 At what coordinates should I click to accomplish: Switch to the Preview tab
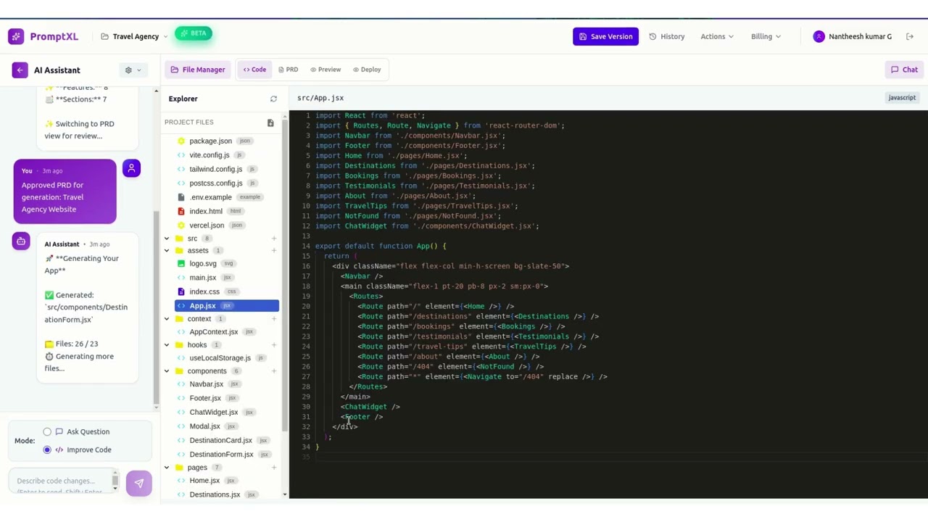[325, 70]
